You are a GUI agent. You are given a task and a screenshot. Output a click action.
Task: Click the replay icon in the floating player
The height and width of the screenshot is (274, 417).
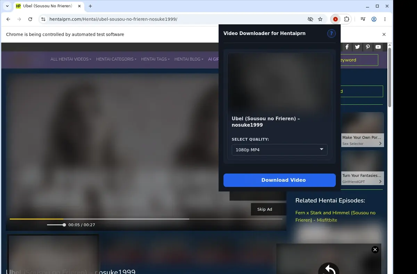pyautogui.click(x=329, y=269)
